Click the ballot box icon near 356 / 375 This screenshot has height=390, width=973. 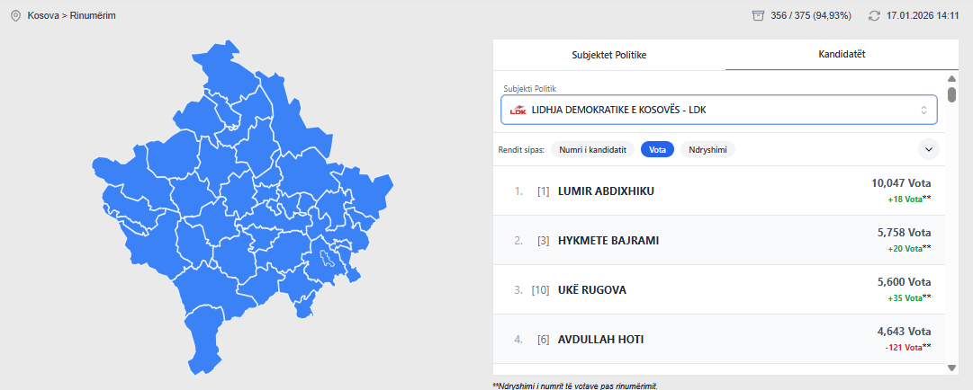[x=758, y=15]
